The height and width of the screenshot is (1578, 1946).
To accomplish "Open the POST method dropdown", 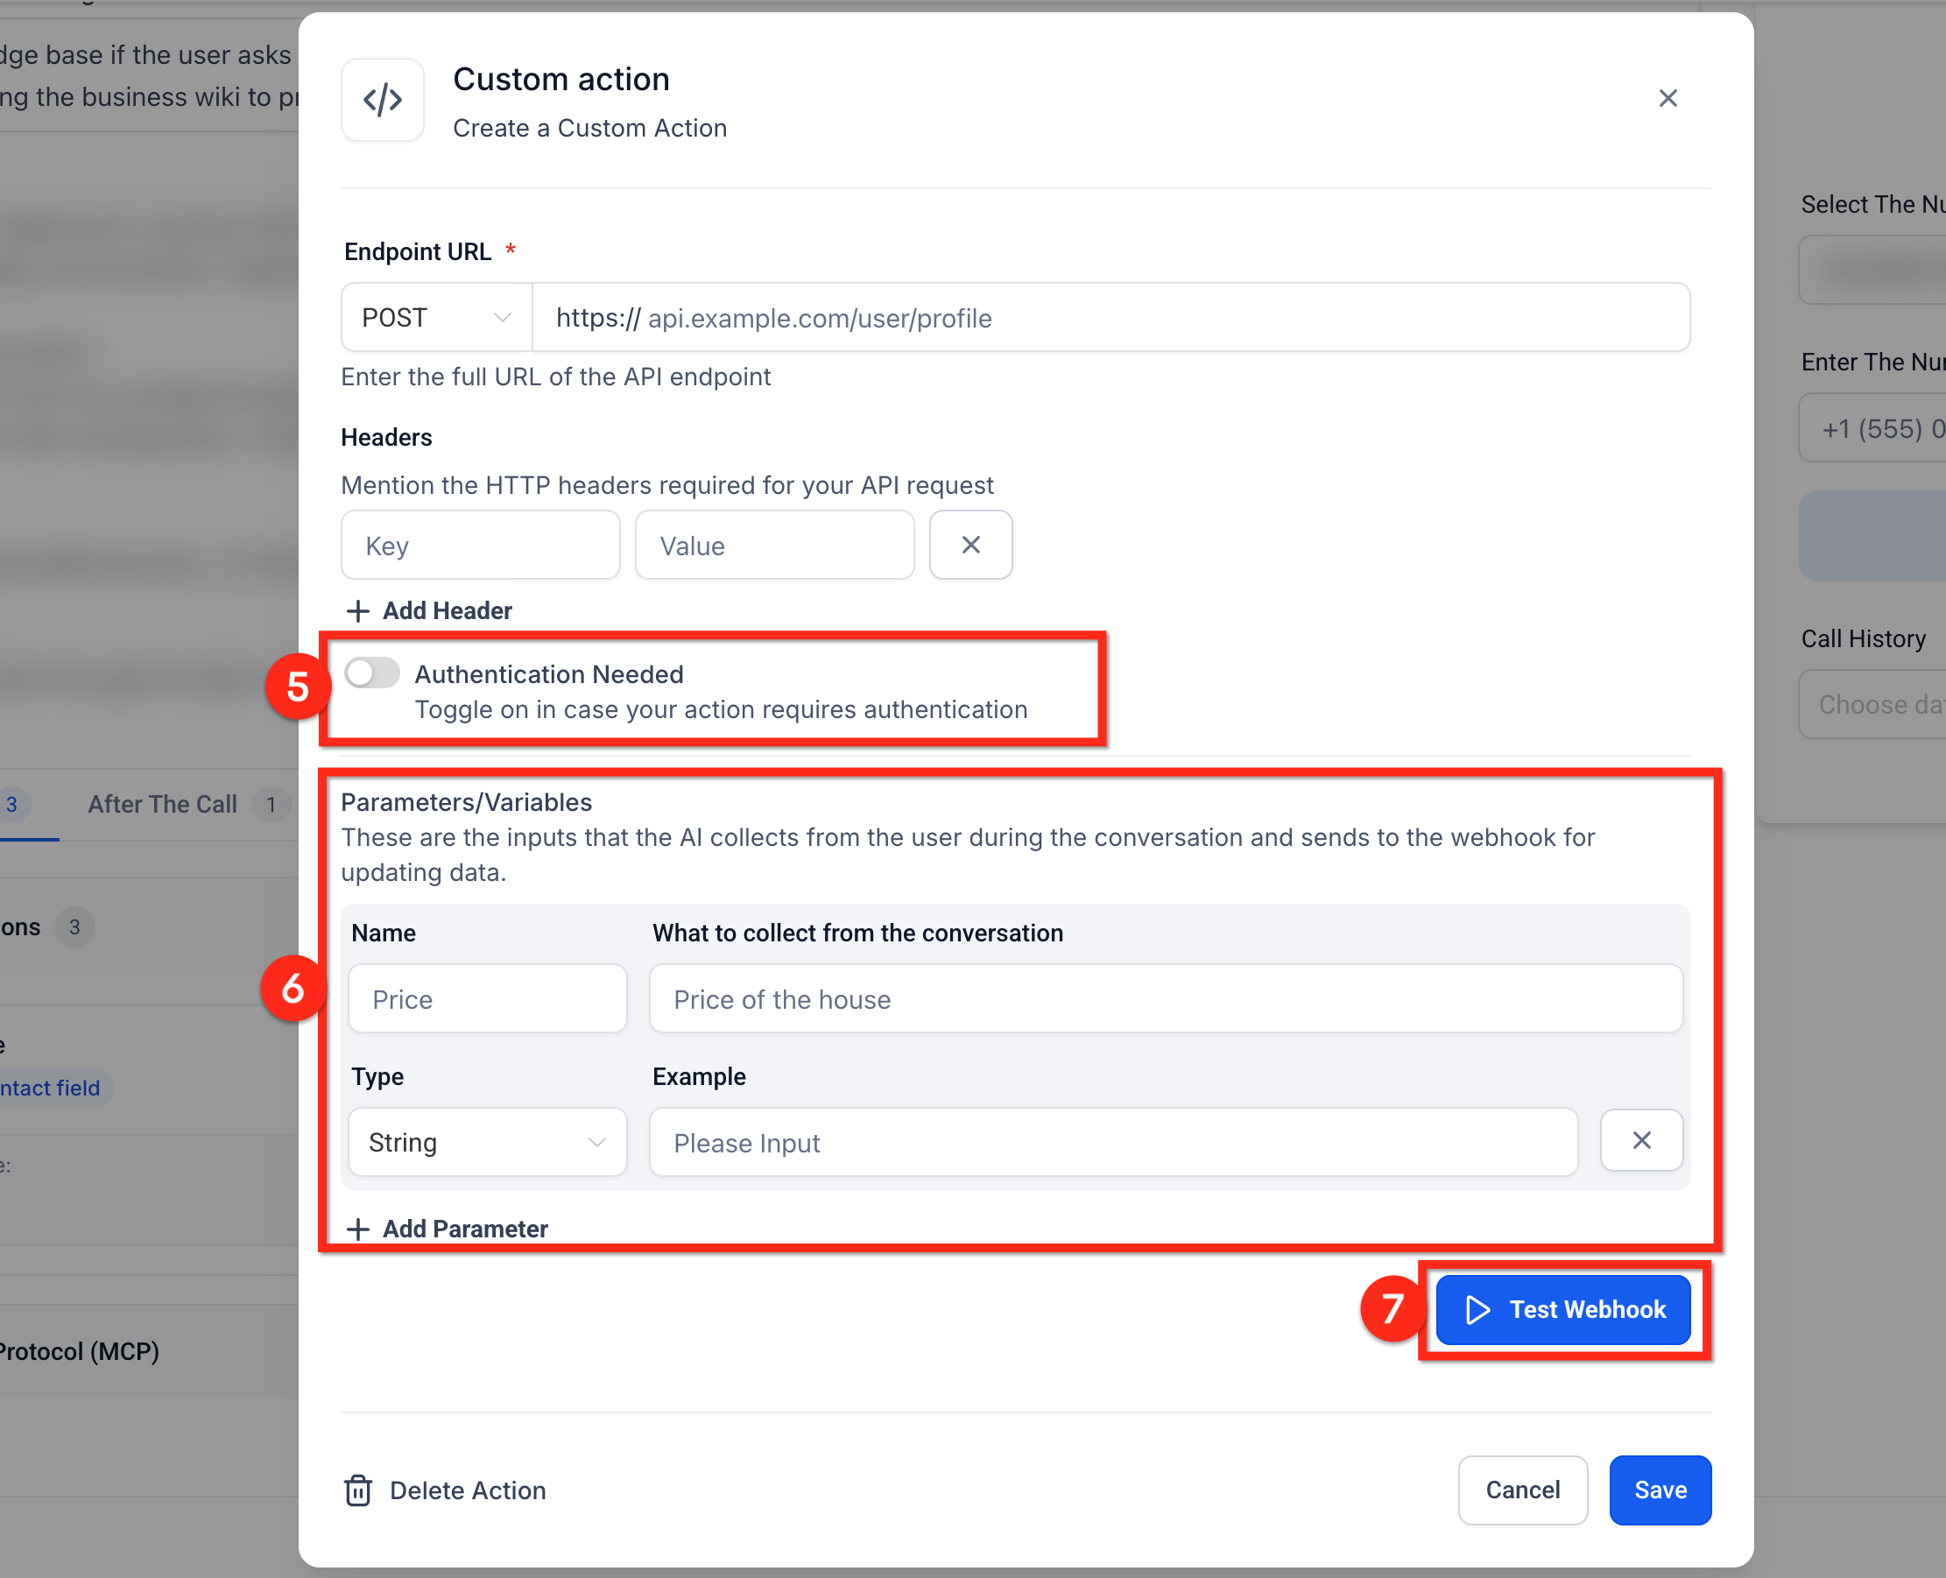I will tap(436, 317).
